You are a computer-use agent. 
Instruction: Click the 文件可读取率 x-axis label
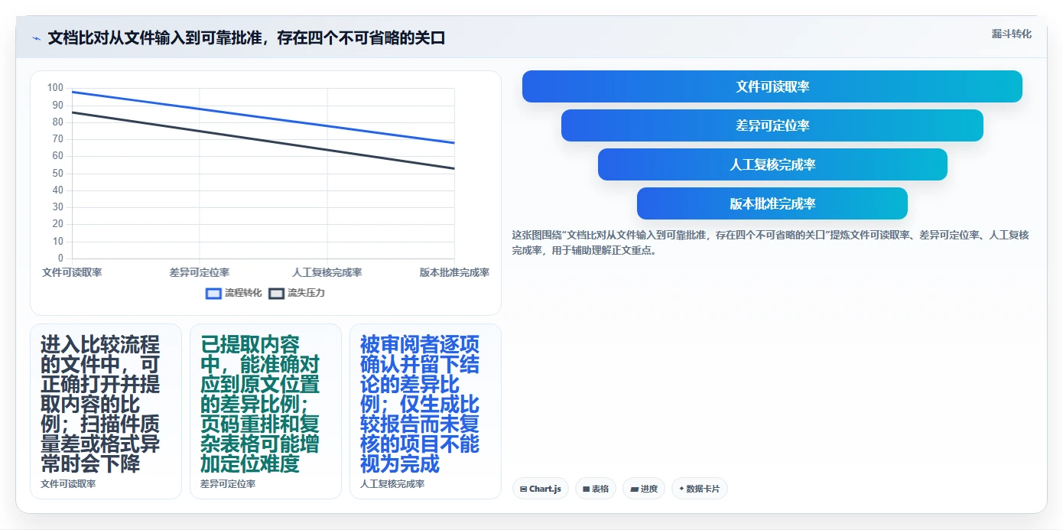(72, 272)
